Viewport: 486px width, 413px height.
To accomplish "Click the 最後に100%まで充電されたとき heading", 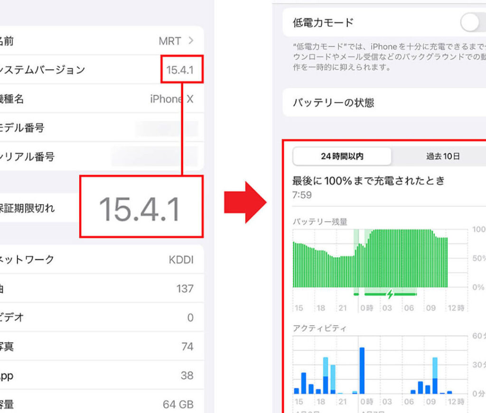I will coord(369,180).
